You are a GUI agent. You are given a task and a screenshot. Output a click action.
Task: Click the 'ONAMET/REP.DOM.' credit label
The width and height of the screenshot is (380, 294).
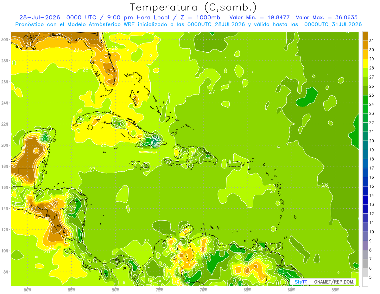tap(334, 282)
